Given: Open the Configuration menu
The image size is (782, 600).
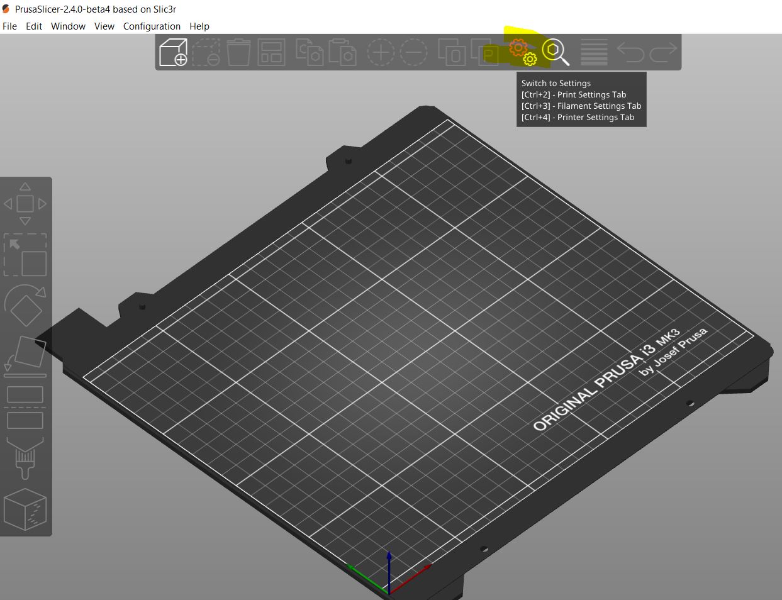Looking at the screenshot, I should pos(152,26).
